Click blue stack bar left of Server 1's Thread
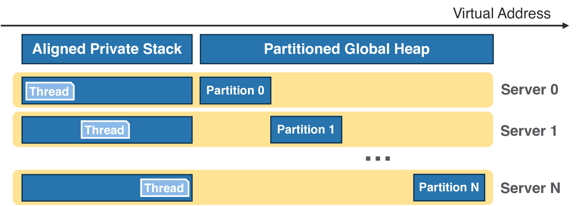The width and height of the screenshot is (576, 206). (x=51, y=130)
